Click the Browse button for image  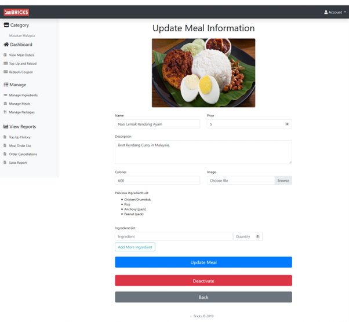283,180
